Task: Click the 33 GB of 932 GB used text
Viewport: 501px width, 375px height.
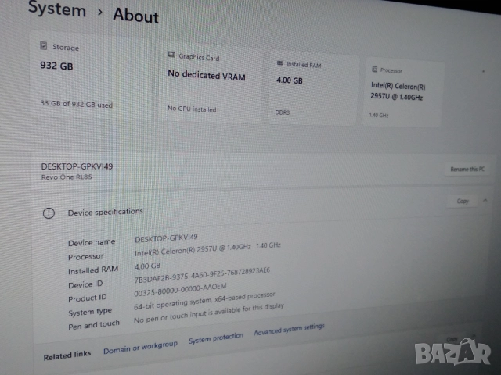Action: 77,104
